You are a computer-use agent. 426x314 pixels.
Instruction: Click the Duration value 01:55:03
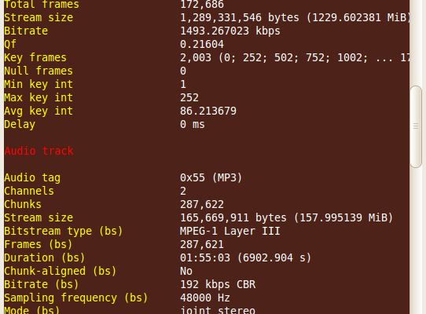(205, 257)
